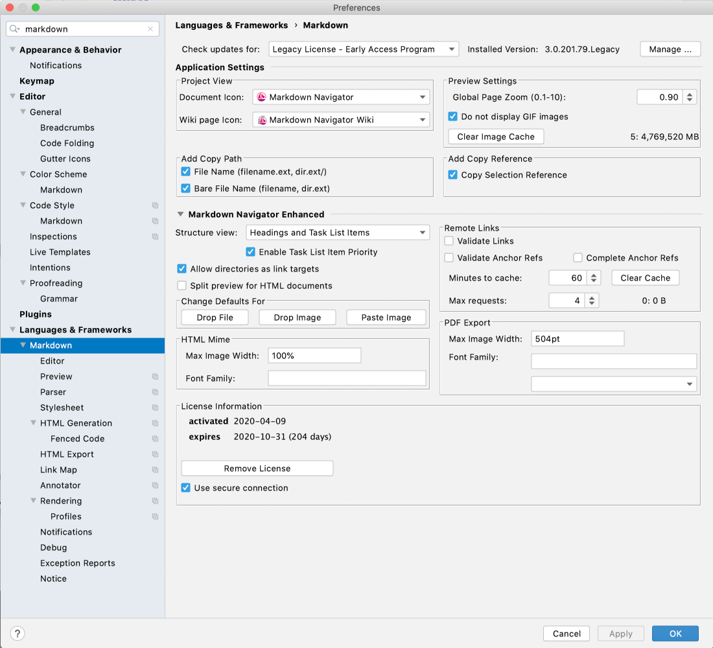Uncheck File Name (filename.ext, dir.ext/) option

point(185,172)
